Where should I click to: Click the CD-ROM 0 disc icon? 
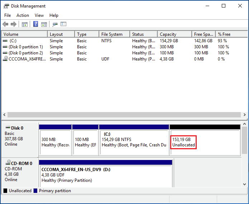7,164
